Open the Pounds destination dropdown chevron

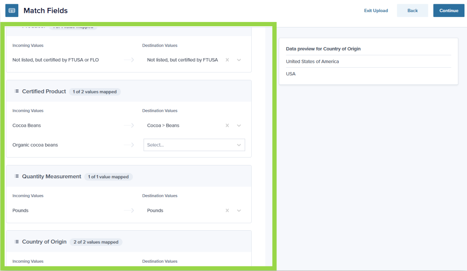tap(239, 211)
